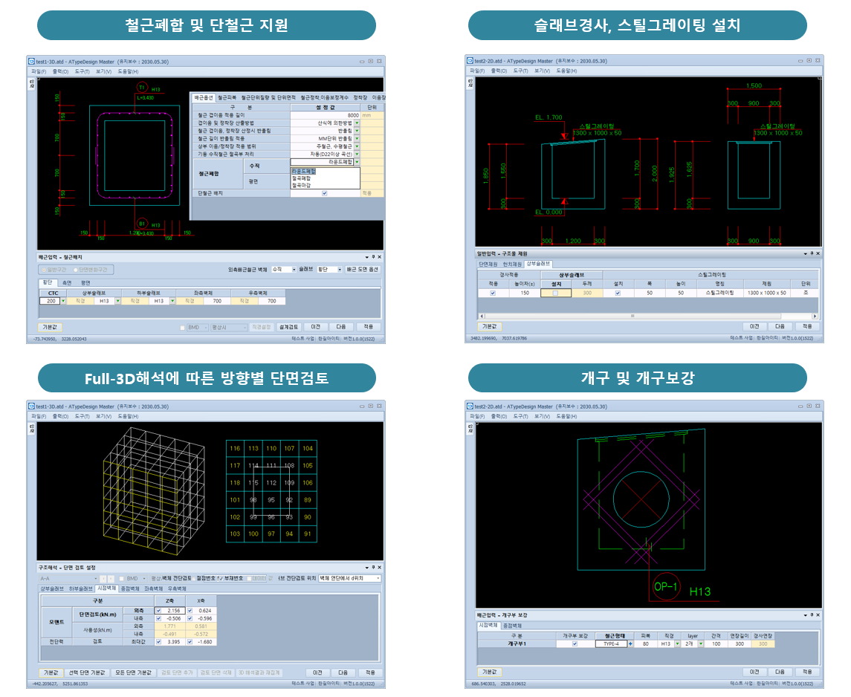851x697 pixels.
Task: Click the right scroll arrow in 구조물 제원 table
Action: 815,316
